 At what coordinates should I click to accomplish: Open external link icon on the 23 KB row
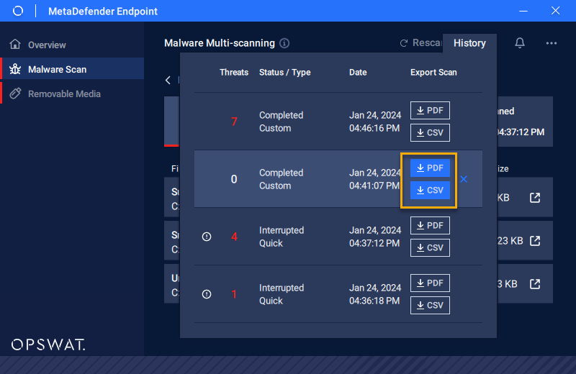(x=535, y=241)
